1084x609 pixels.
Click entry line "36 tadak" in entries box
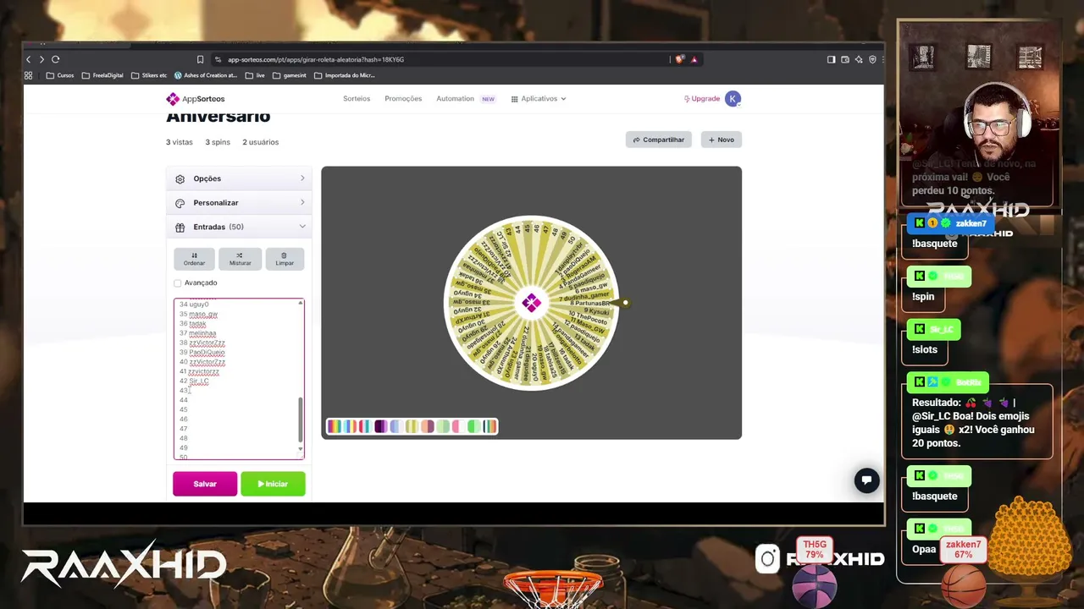(x=192, y=323)
